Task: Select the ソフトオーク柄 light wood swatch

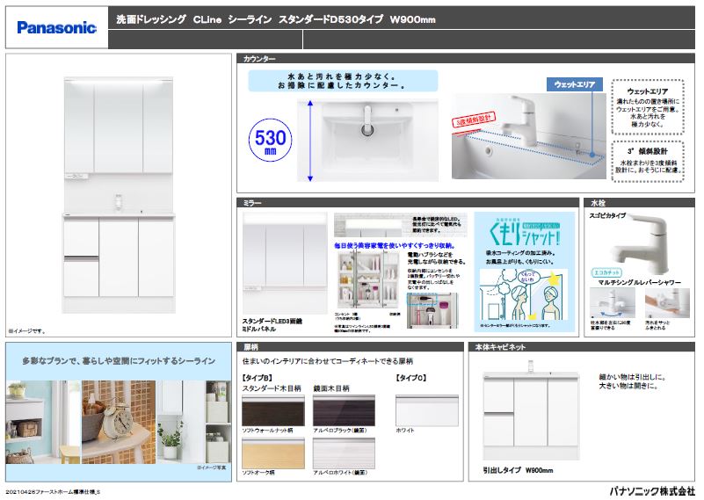Action: pos(273,453)
